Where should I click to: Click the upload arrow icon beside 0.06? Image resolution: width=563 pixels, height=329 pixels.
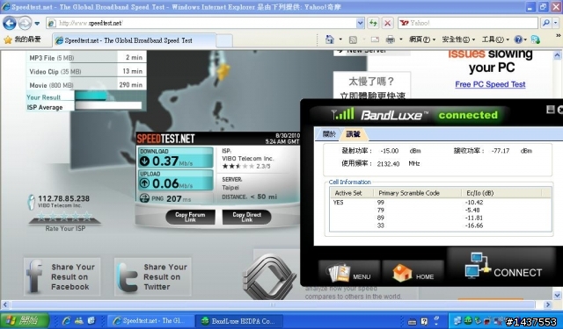(144, 183)
